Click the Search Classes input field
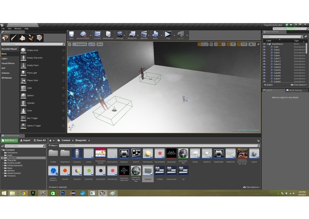The width and height of the screenshot is (309, 219). [33, 44]
